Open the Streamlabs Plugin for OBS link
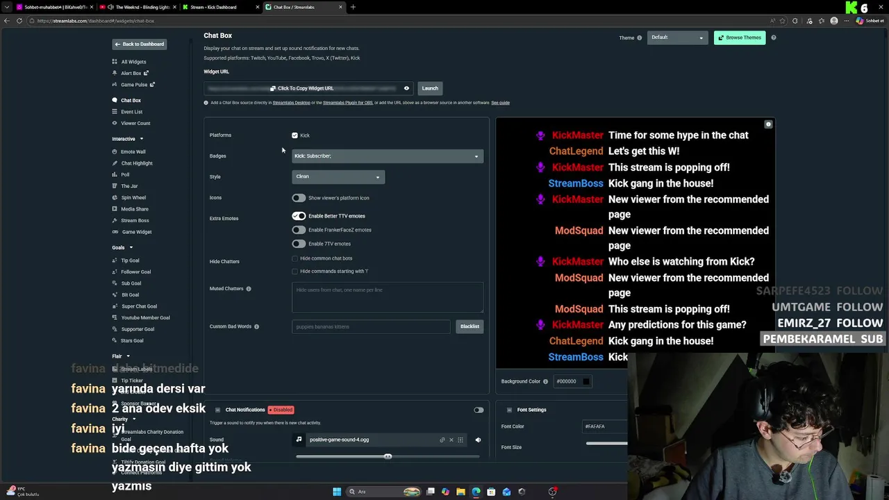This screenshot has width=889, height=500. (x=347, y=103)
